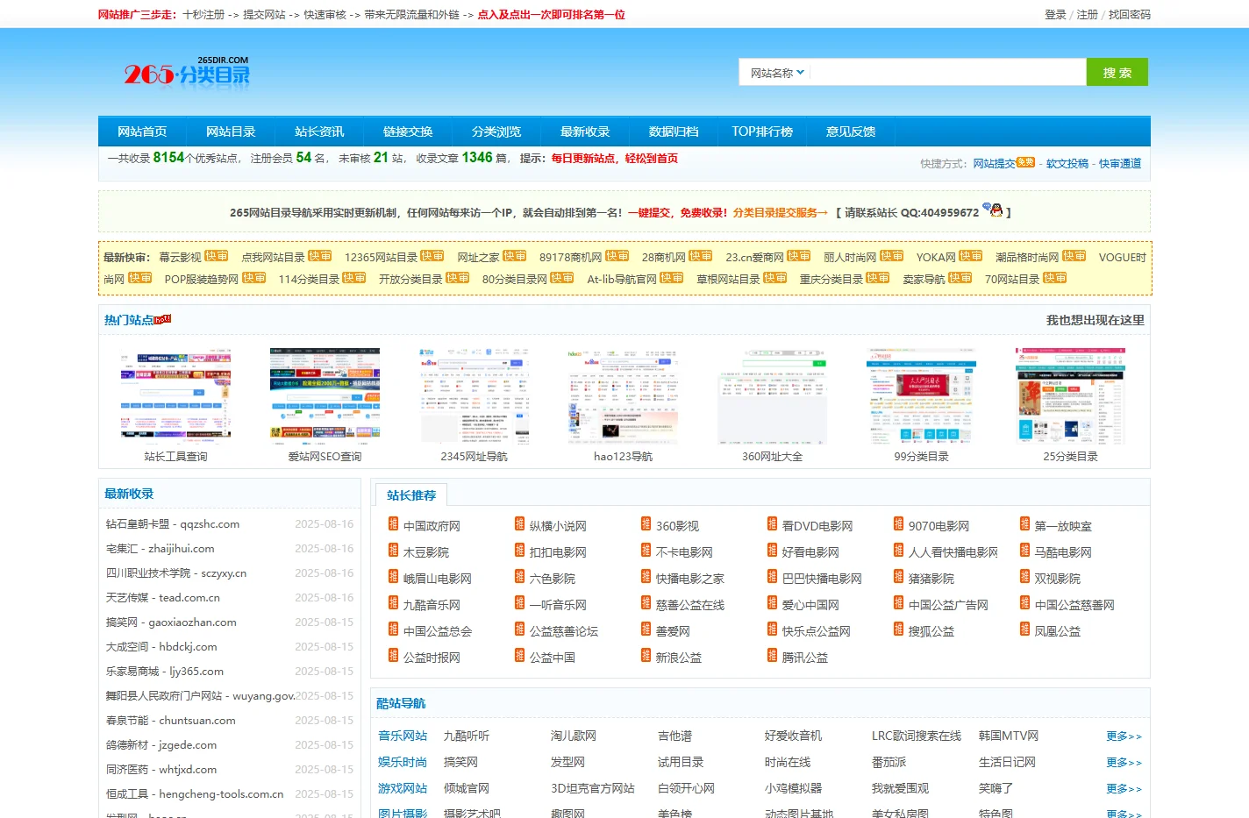Click the orange icon beside 第一放映室
1249x818 pixels.
[x=1024, y=524]
